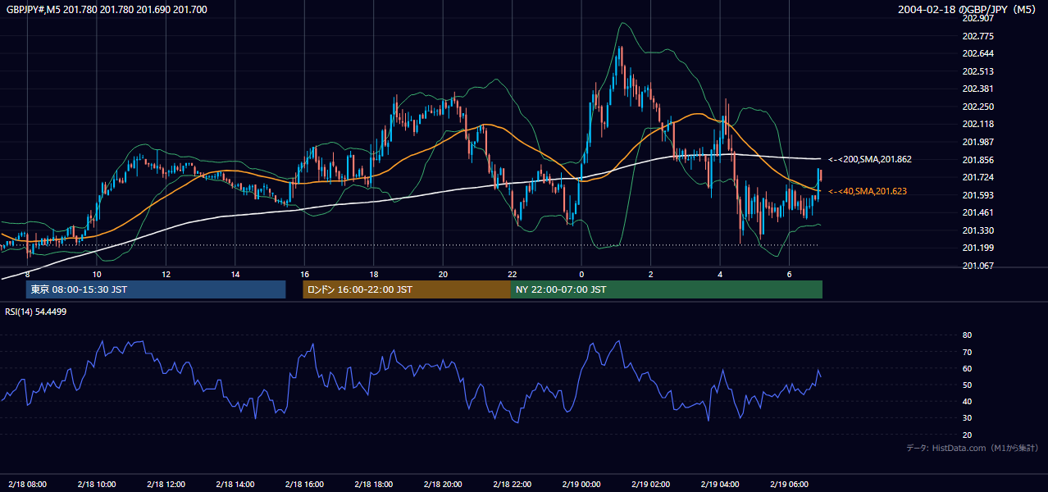Click hour tick 22 under the price chart

point(513,274)
